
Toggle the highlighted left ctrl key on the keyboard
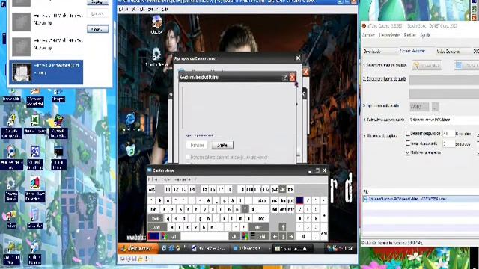[x=153, y=236]
